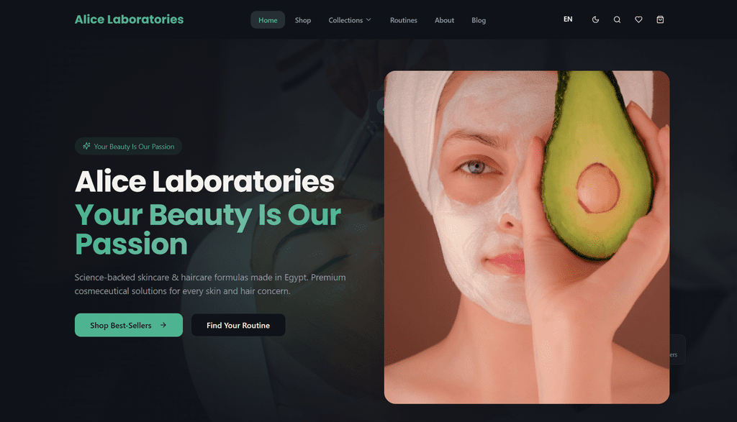Open the Blog page
The image size is (737, 422).
pos(479,20)
